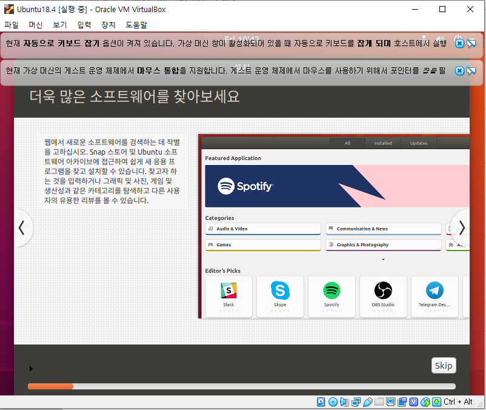Select the Installed tab in software screenshot

pos(383,143)
